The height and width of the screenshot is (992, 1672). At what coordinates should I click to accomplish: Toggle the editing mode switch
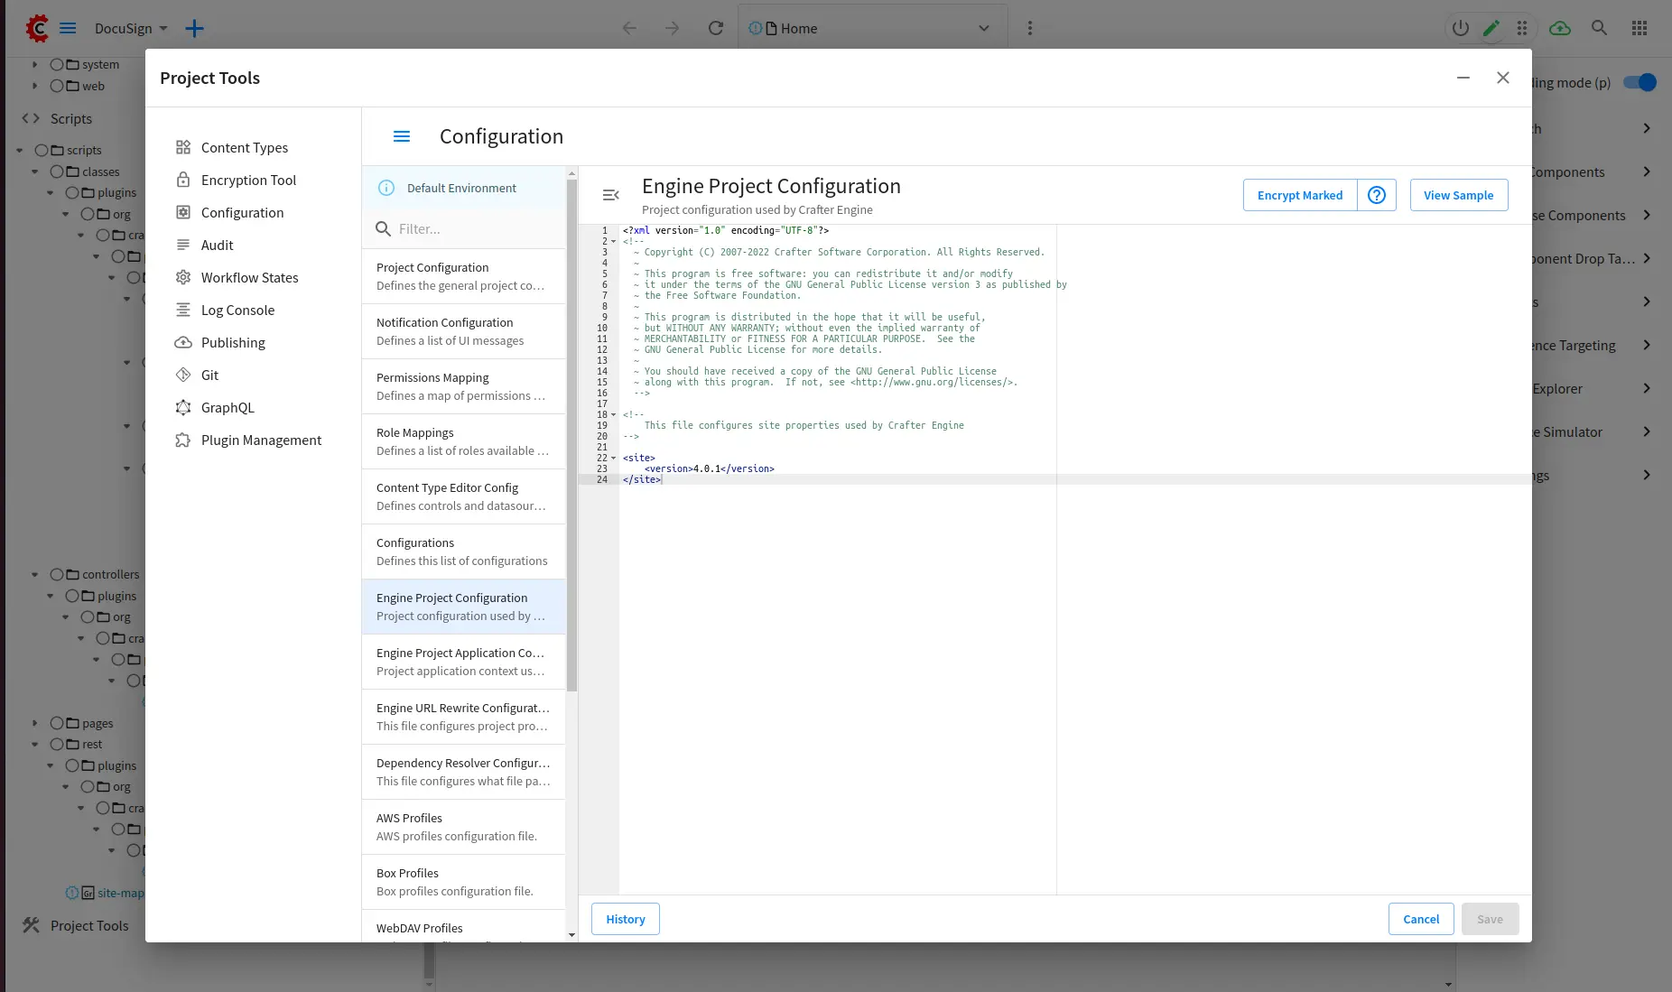(1639, 82)
